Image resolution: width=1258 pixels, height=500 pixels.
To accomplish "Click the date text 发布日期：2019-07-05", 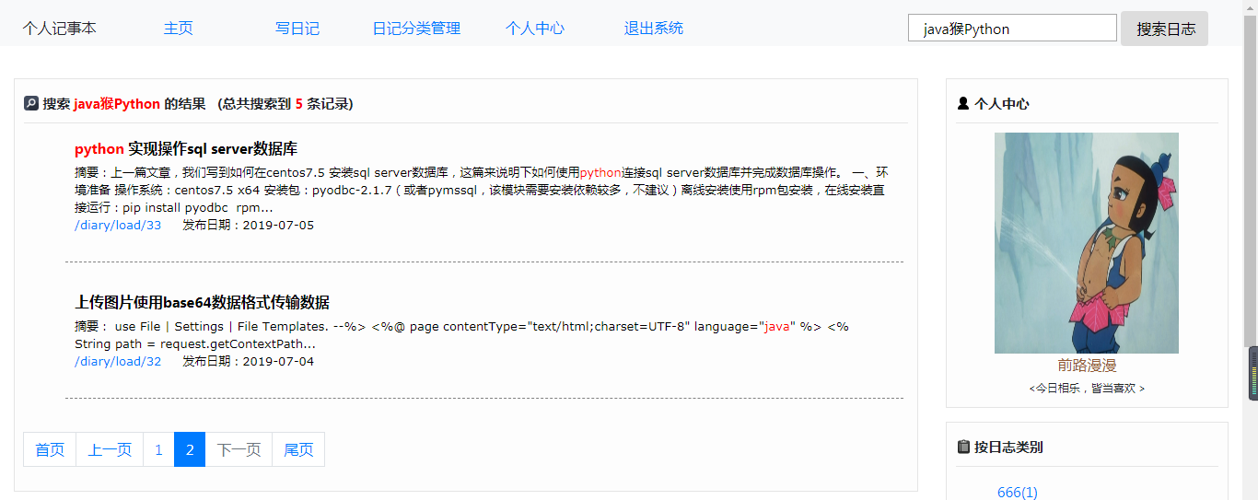I will 248,225.
